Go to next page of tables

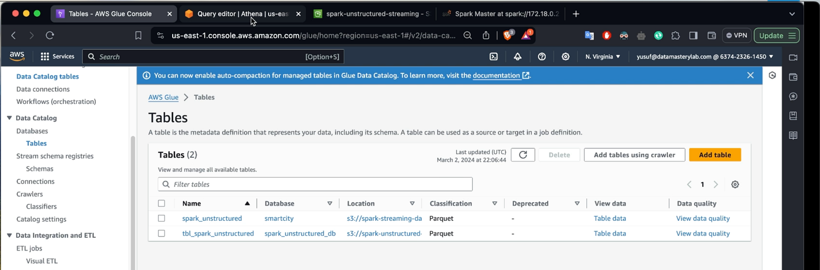tap(716, 184)
